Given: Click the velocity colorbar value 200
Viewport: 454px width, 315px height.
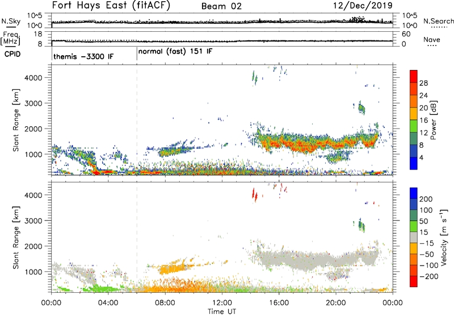Looking at the screenshot, I should [x=426, y=199].
